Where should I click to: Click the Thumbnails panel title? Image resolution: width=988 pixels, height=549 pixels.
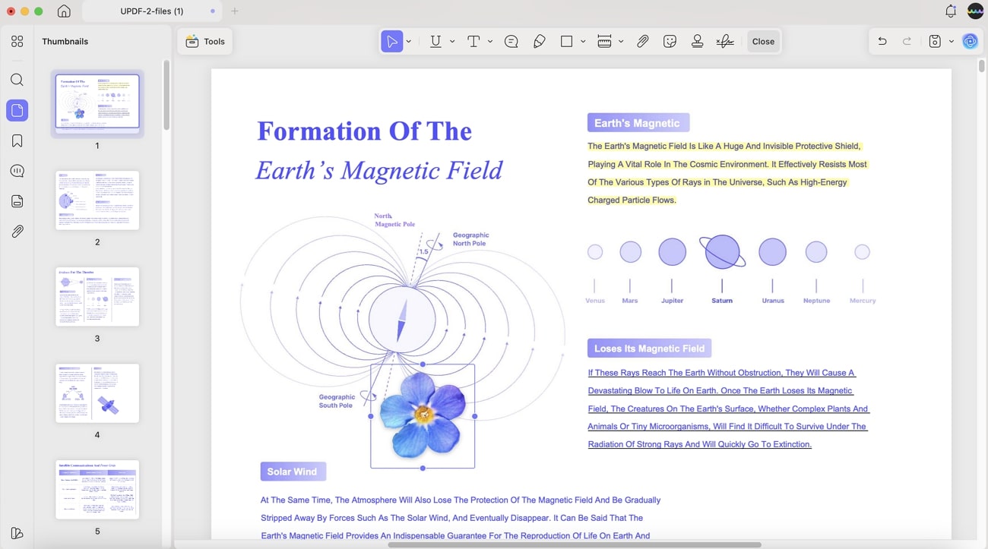pyautogui.click(x=65, y=42)
